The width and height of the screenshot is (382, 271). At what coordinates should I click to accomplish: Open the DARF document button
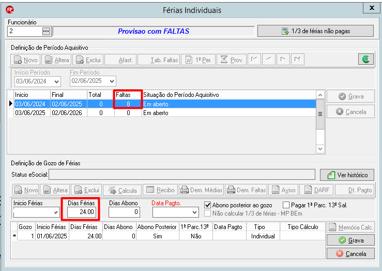(x=316, y=190)
